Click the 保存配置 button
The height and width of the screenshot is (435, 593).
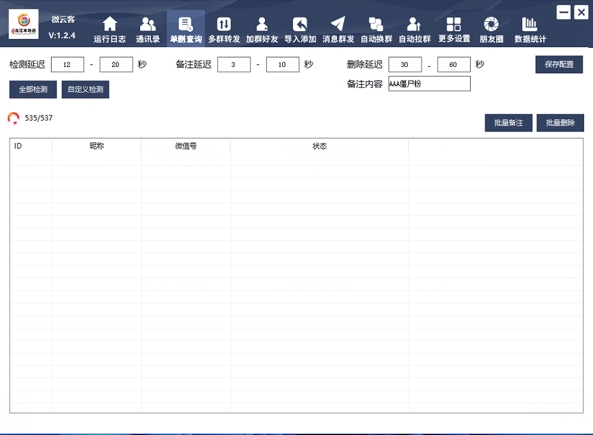point(559,65)
